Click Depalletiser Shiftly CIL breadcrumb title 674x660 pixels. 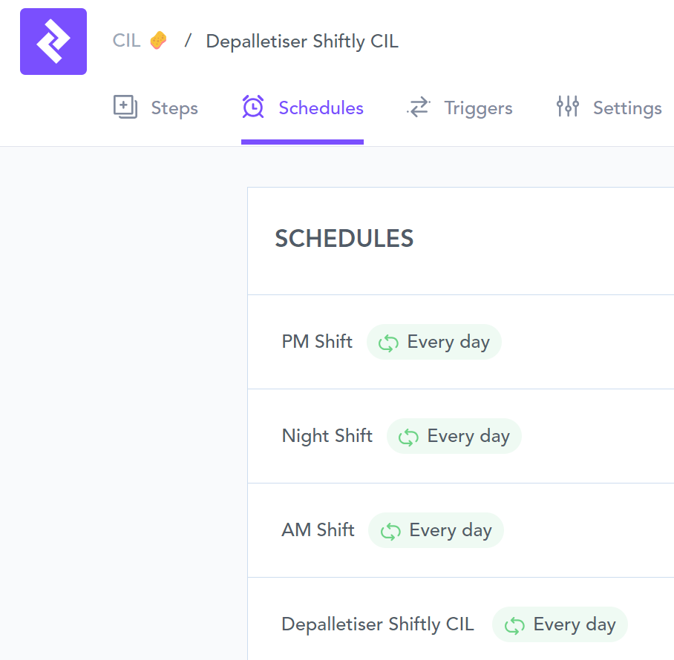coord(302,42)
